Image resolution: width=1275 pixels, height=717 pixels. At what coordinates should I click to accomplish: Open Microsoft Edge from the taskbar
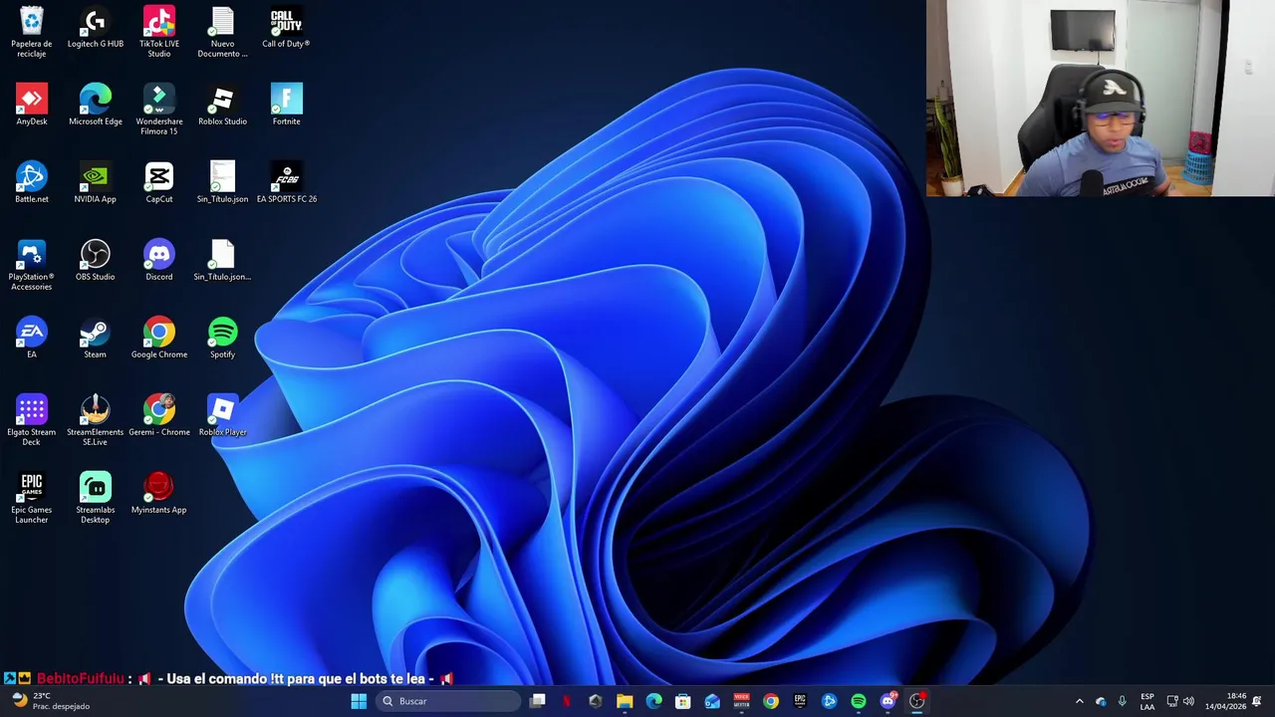coord(653,701)
